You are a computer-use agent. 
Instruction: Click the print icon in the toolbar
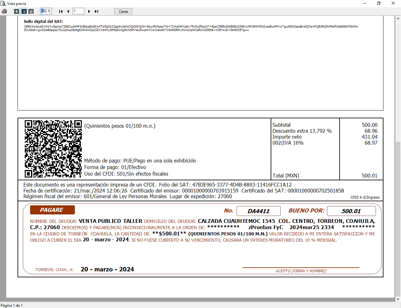pyautogui.click(x=4, y=11)
